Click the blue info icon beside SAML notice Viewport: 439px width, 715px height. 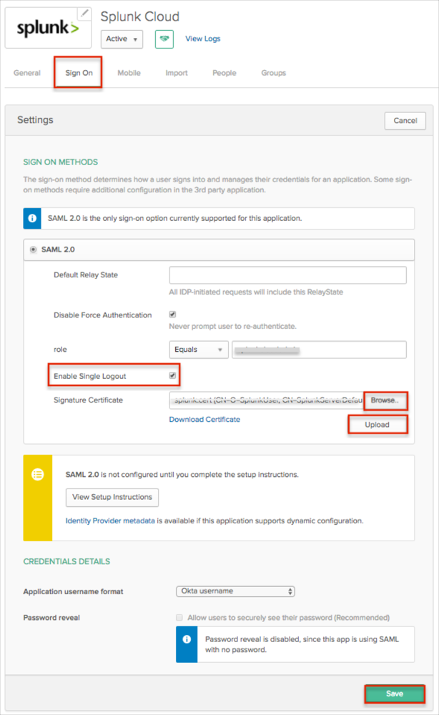(33, 218)
